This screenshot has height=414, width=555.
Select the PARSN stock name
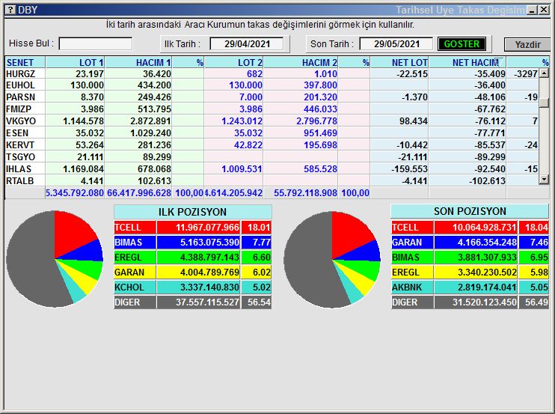[20, 97]
